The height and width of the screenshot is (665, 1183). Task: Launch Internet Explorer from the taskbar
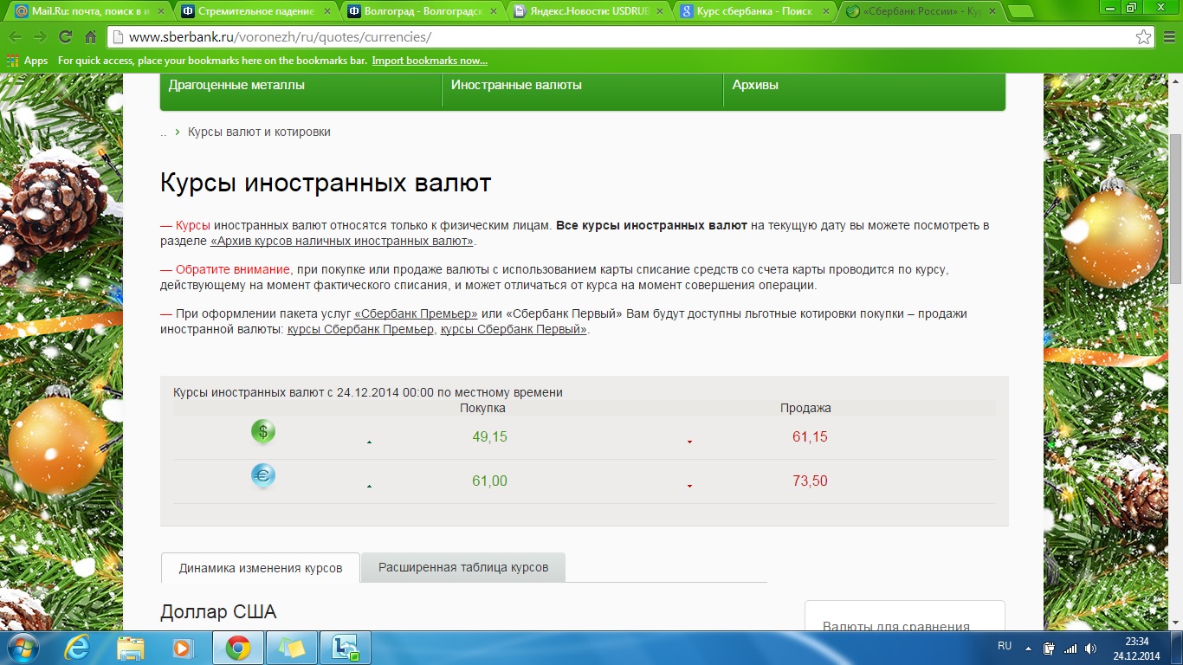pos(79,648)
